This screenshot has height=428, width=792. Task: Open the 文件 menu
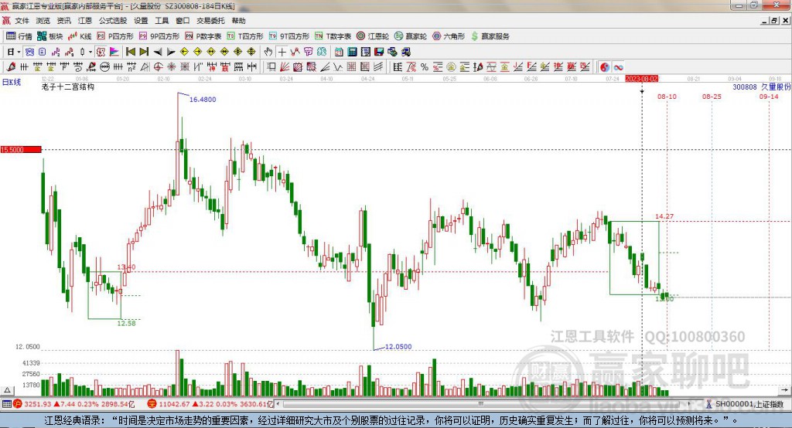point(22,21)
